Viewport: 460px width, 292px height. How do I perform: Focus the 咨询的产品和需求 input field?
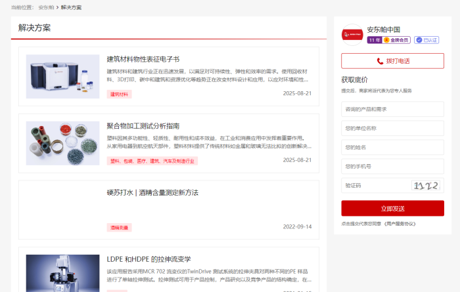pyautogui.click(x=392, y=109)
